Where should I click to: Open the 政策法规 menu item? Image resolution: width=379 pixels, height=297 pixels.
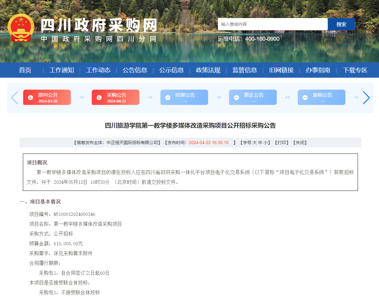click(208, 70)
